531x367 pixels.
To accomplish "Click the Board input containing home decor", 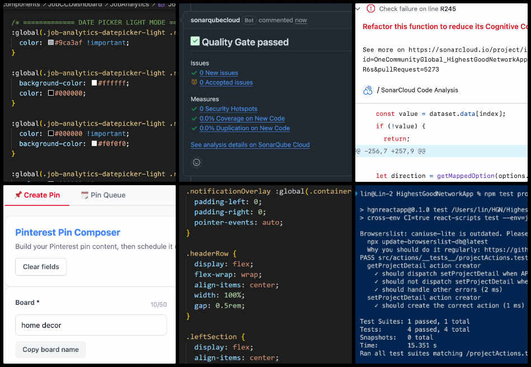I will [91, 325].
